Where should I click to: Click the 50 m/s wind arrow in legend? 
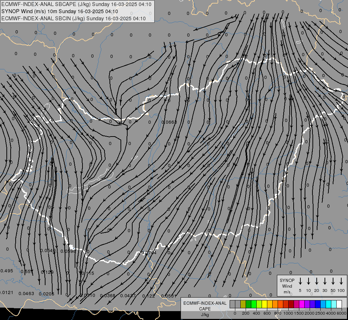click(x=333, y=281)
